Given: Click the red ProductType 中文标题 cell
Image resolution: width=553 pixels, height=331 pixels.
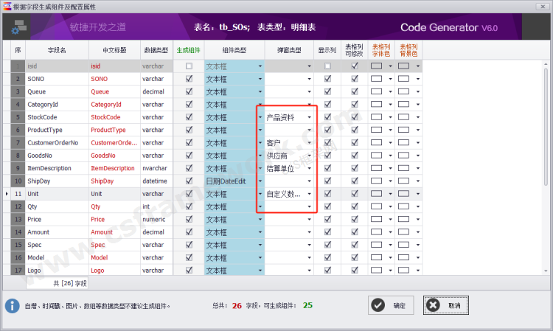Looking at the screenshot, I should click(x=114, y=130).
